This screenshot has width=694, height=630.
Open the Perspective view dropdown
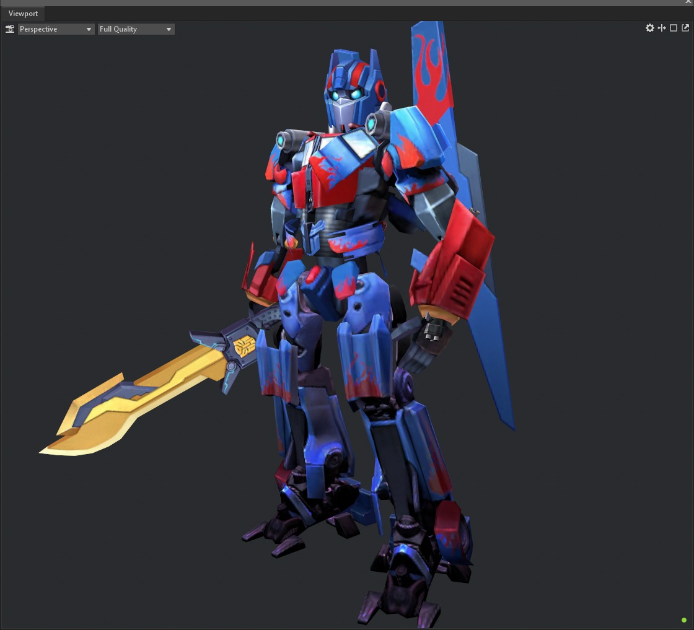[x=56, y=29]
